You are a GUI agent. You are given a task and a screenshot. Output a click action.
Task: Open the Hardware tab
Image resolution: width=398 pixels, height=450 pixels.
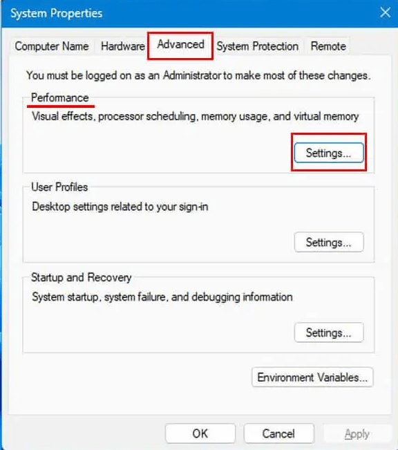pyautogui.click(x=123, y=46)
